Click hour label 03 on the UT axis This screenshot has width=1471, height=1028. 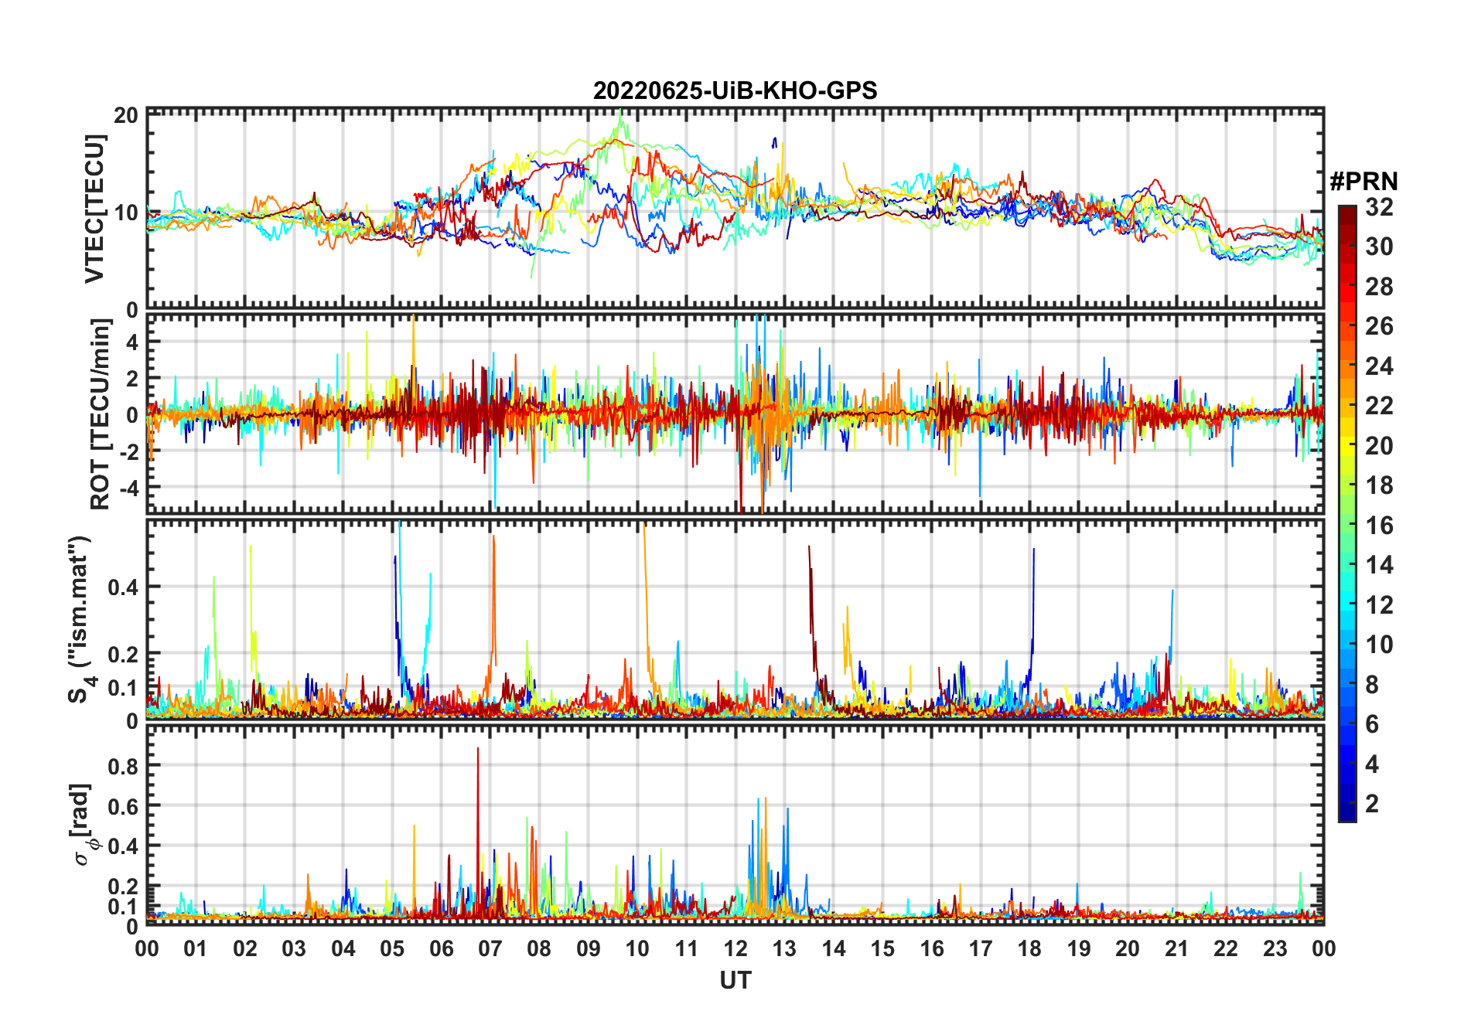pyautogui.click(x=294, y=948)
